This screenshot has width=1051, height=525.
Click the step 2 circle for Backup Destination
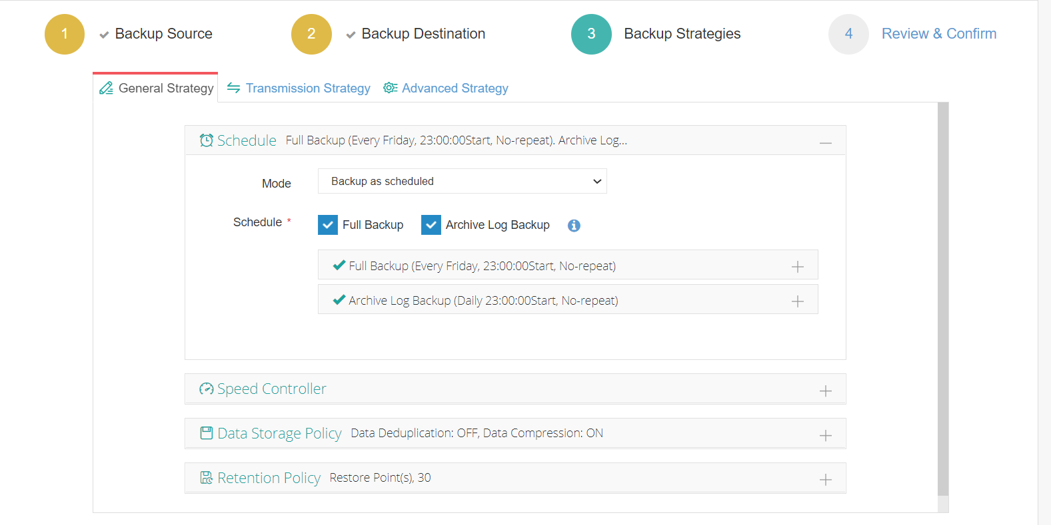click(x=311, y=34)
